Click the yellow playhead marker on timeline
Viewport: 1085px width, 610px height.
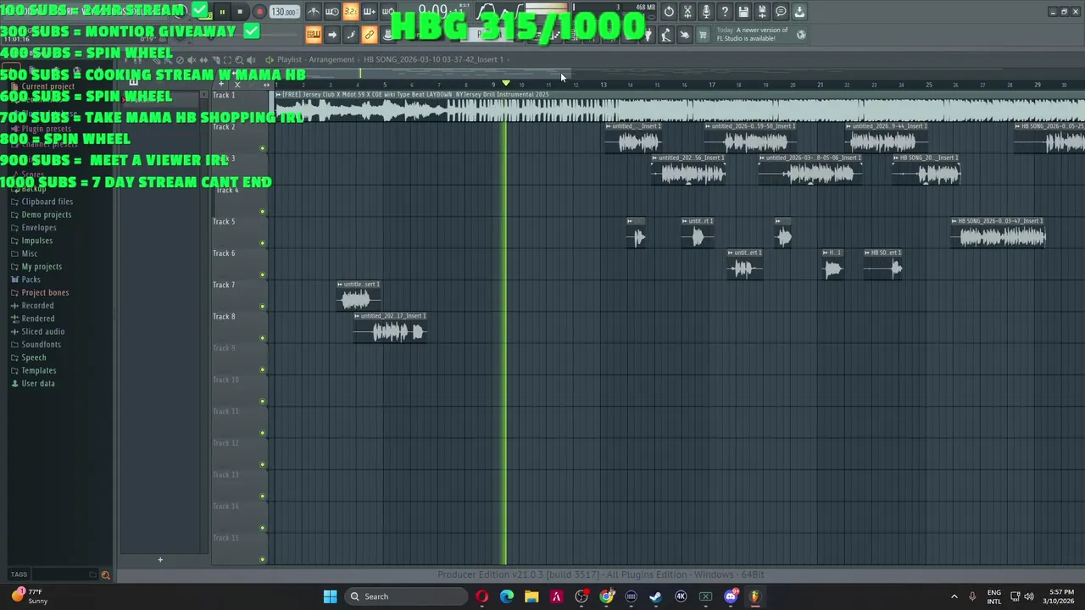pyautogui.click(x=506, y=83)
